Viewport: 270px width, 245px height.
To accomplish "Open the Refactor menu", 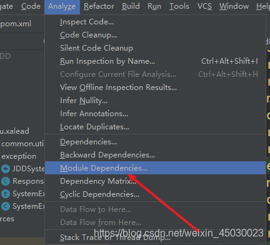I will click(99, 6).
